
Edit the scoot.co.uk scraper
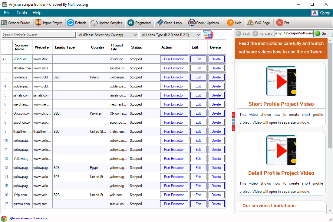pos(198,122)
